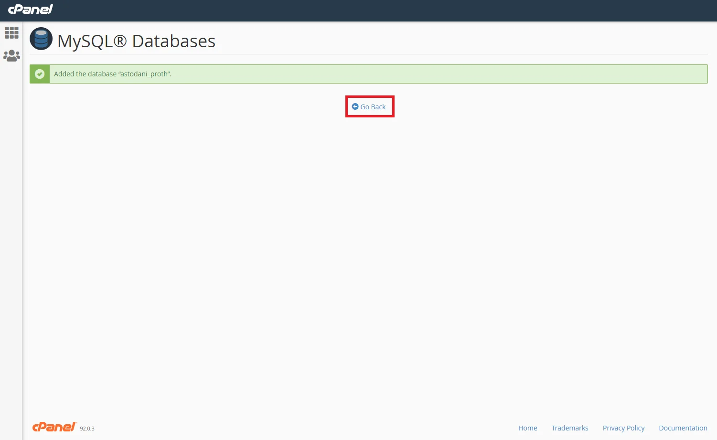The image size is (717, 440).
Task: Click the MySQL database cylinder icon
Action: point(41,39)
